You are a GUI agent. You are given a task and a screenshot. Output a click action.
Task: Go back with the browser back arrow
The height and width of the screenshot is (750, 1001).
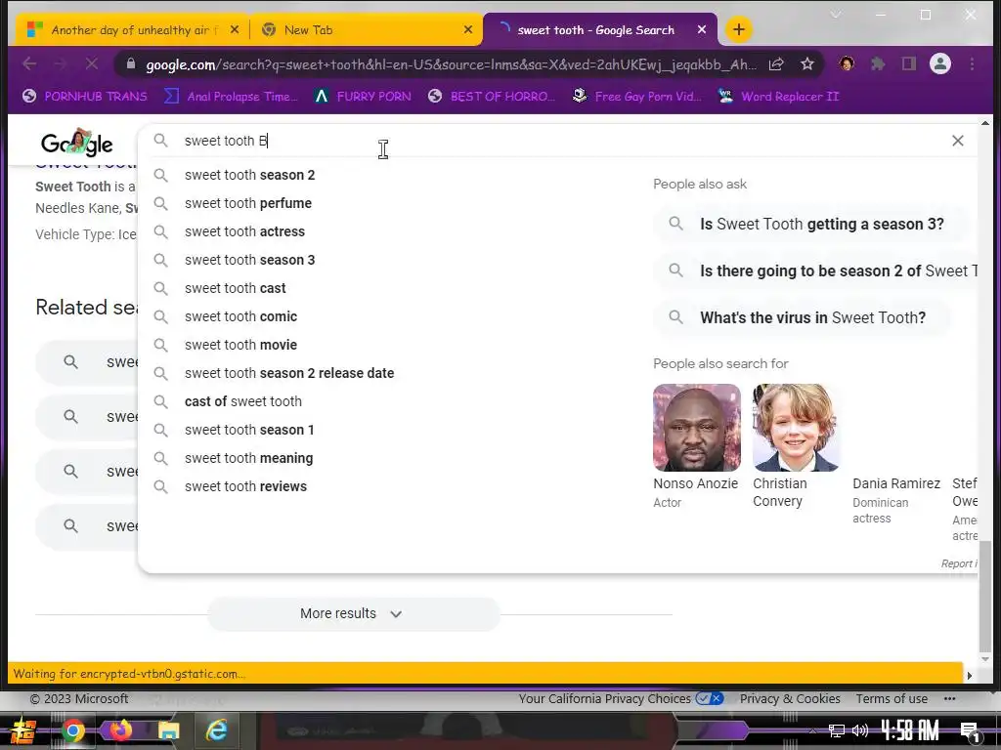29,63
